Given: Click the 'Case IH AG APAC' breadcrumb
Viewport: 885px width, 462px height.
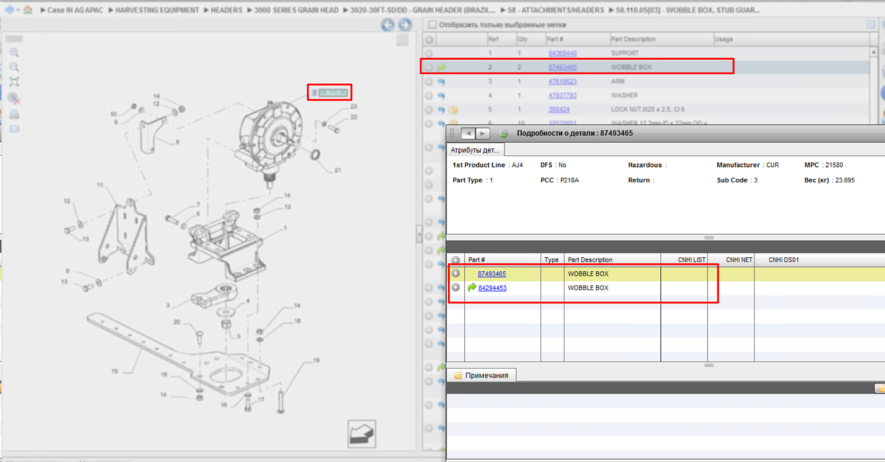Looking at the screenshot, I should point(77,10).
